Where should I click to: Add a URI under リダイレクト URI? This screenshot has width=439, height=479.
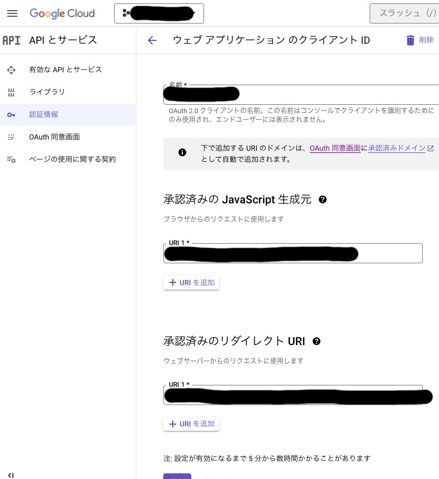click(x=191, y=424)
